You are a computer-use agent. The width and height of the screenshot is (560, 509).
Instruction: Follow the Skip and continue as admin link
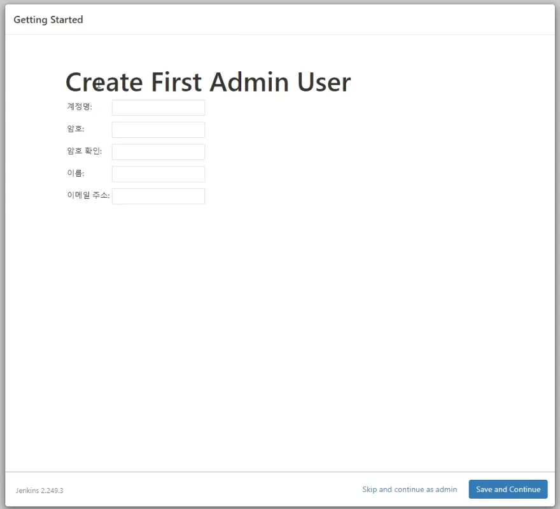tap(409, 489)
